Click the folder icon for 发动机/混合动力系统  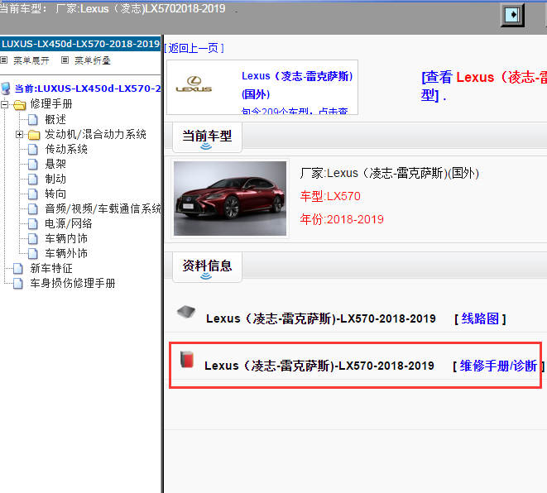coord(33,134)
